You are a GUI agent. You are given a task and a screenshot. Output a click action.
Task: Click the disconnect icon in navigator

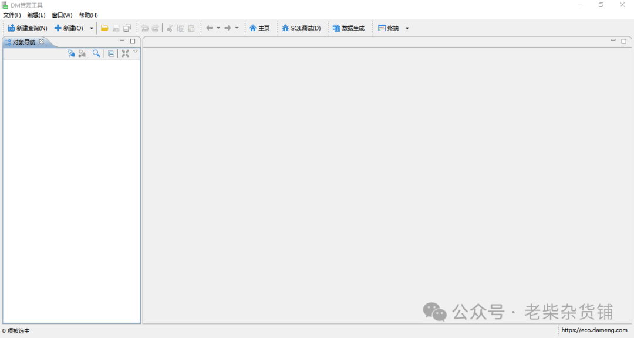tap(82, 53)
